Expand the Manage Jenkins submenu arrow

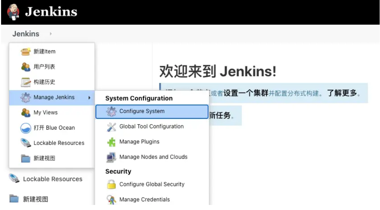(x=89, y=98)
